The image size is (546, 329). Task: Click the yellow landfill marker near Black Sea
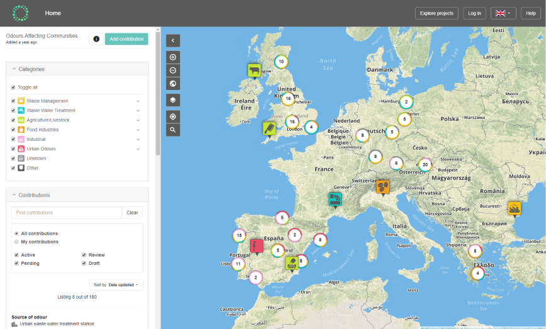click(515, 208)
